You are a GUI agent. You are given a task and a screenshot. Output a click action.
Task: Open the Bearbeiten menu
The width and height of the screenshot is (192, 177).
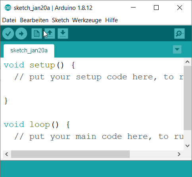click(34, 20)
